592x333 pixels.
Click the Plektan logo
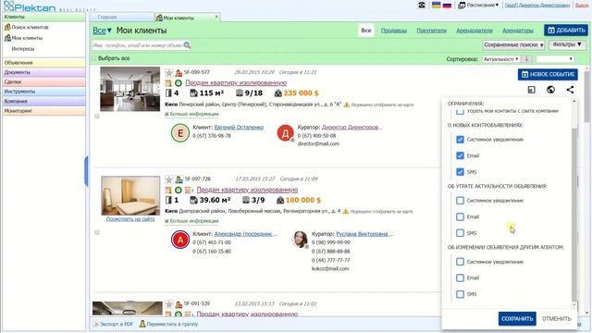[30, 6]
